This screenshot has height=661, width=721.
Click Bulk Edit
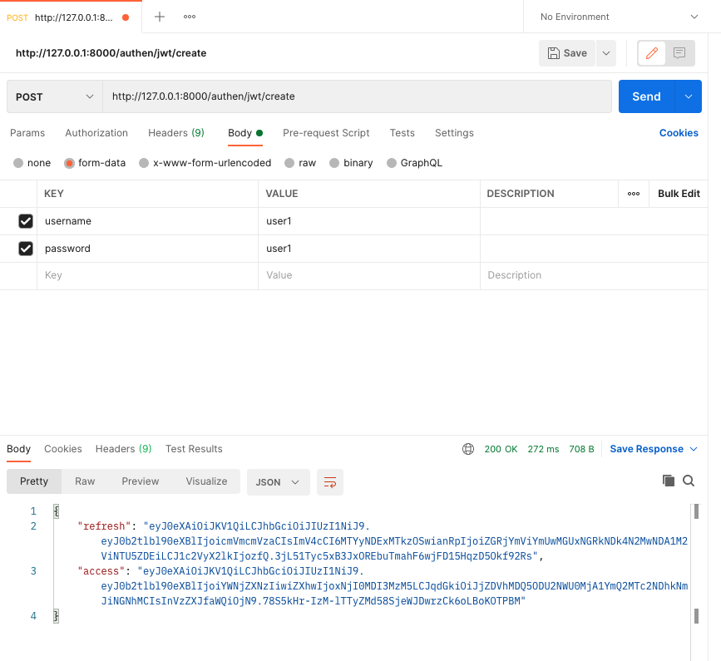coord(679,194)
